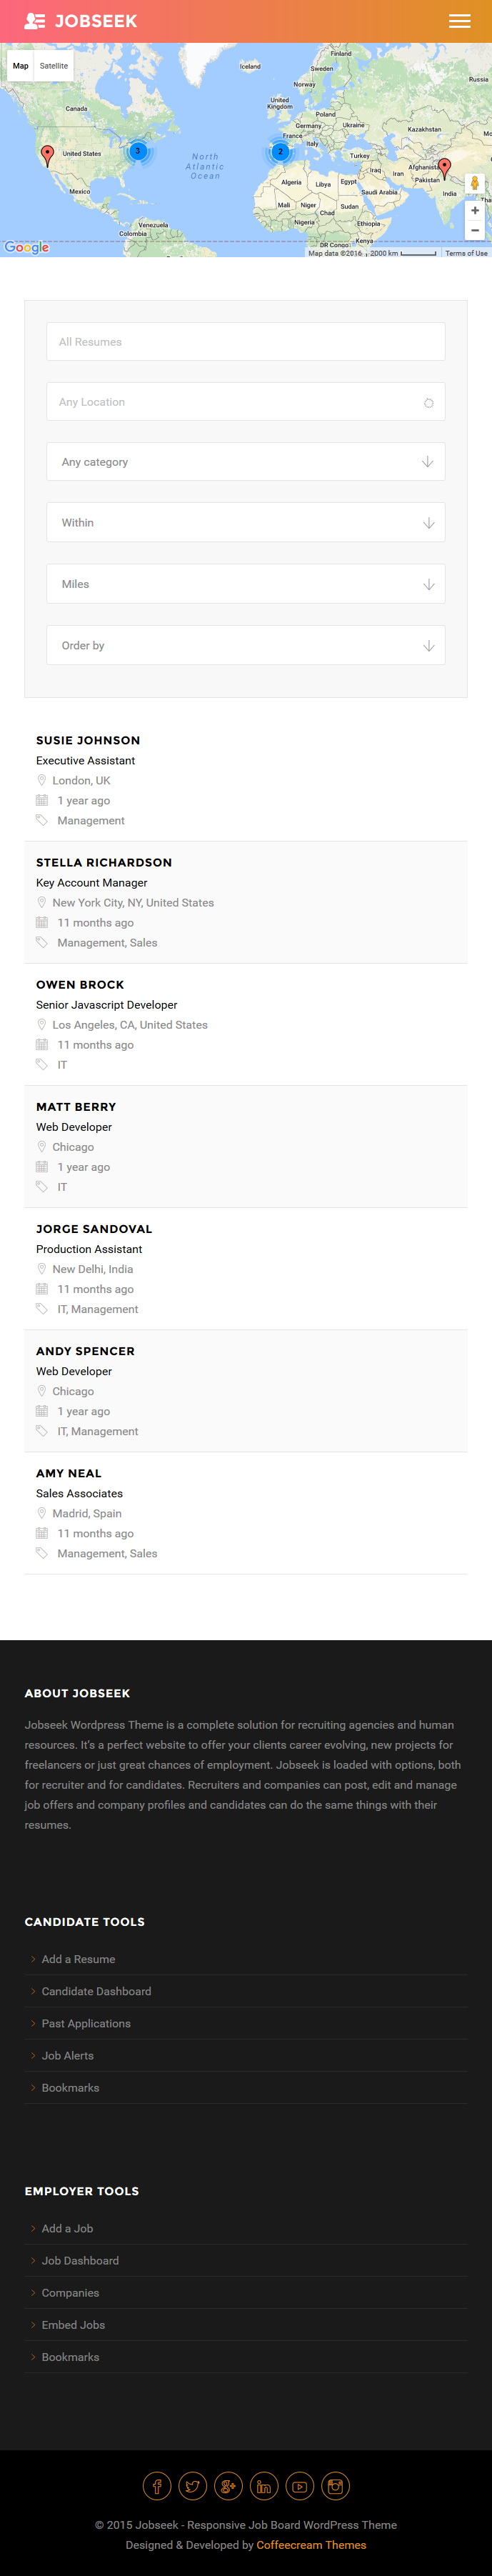The width and height of the screenshot is (492, 2576).
Task: Expand the Any category dropdown
Action: coord(246,462)
